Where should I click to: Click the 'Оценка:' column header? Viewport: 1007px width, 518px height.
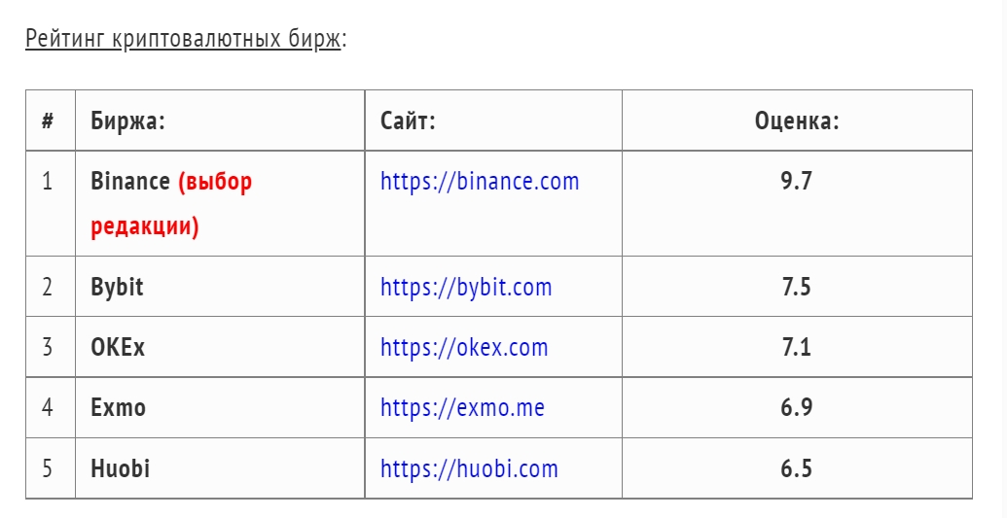click(x=797, y=121)
